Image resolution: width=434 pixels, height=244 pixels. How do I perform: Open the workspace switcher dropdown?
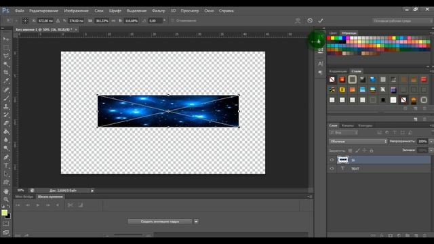(402, 21)
